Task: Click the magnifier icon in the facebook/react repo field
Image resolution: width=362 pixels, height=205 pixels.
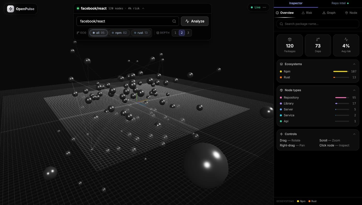Action: click(174, 21)
